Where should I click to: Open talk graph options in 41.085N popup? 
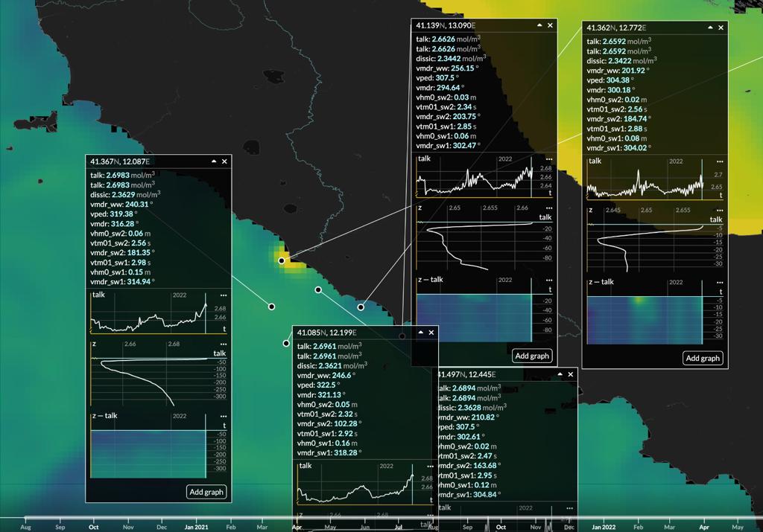[430, 467]
